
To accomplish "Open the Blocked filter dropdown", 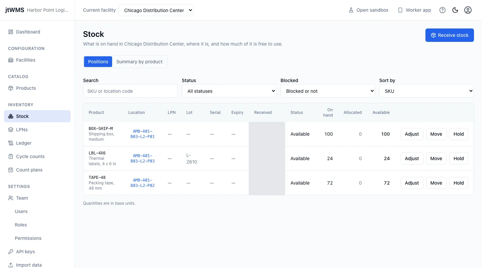I will (328, 91).
